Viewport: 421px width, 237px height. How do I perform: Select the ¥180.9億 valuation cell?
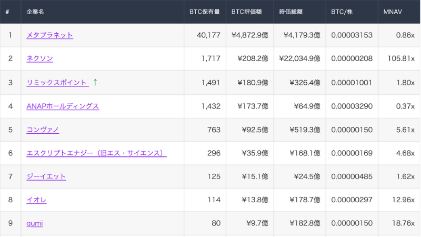pyautogui.click(x=249, y=83)
